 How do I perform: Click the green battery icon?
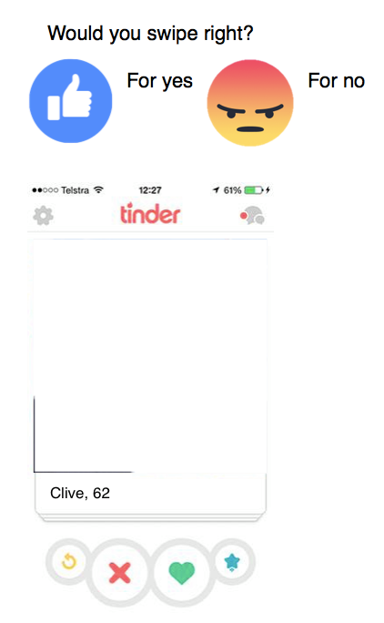point(254,190)
